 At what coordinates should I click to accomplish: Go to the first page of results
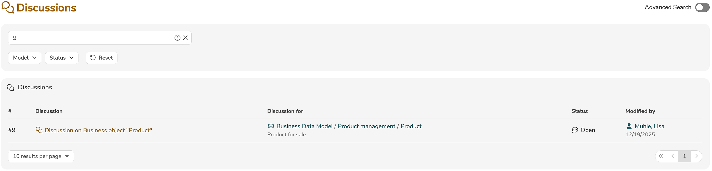[661, 156]
